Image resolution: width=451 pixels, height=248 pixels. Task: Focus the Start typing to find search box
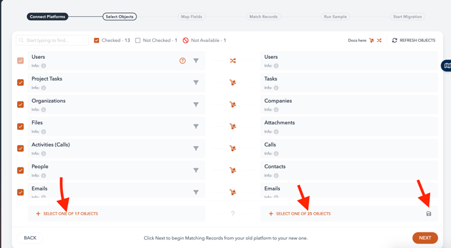coord(52,41)
